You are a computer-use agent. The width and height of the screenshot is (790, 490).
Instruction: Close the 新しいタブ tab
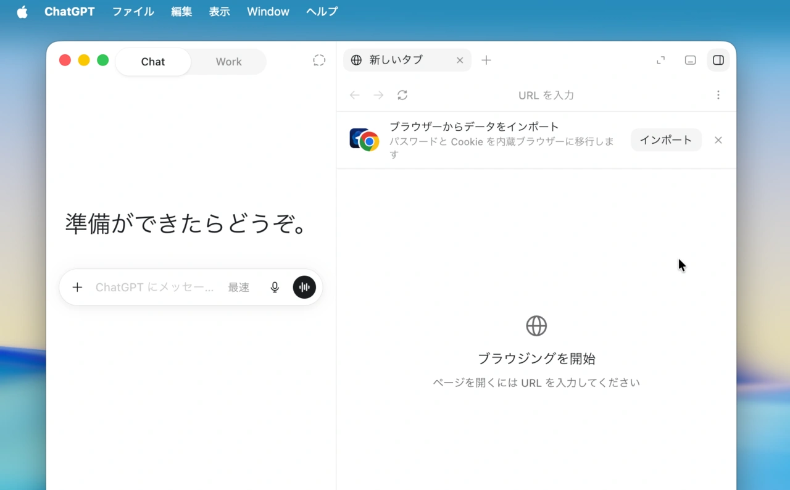(x=460, y=60)
